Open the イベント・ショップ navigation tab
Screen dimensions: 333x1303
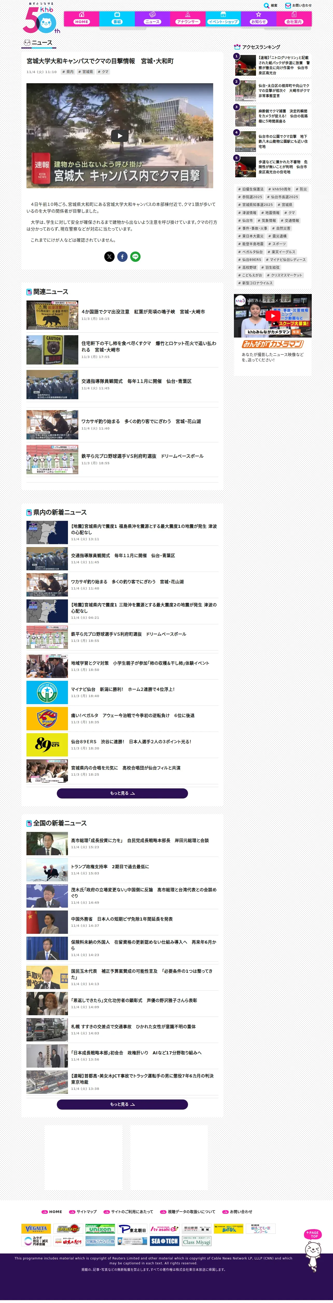click(223, 19)
